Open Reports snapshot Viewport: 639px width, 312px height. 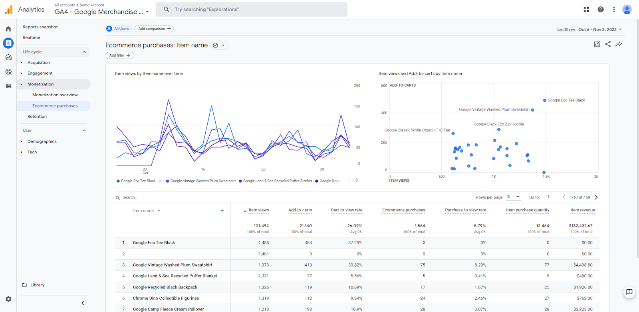(40, 27)
